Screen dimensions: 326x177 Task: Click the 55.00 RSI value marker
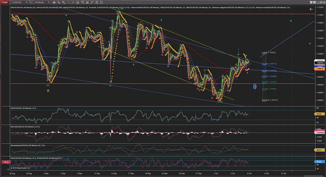pos(320,115)
